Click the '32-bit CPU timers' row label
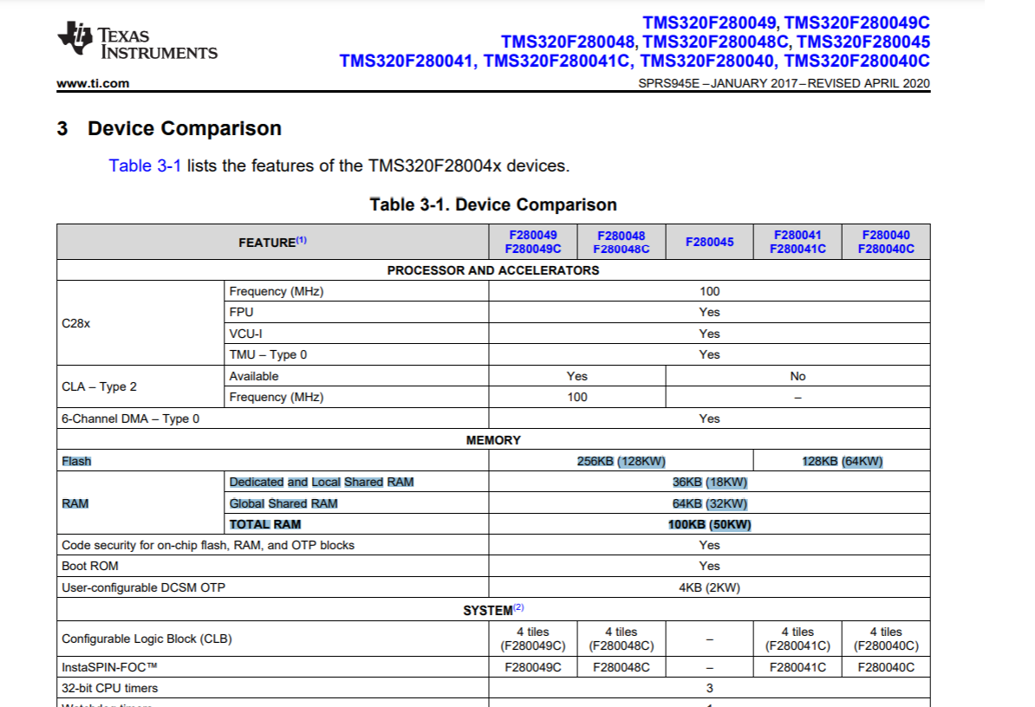This screenshot has width=1035, height=707. coord(109,689)
